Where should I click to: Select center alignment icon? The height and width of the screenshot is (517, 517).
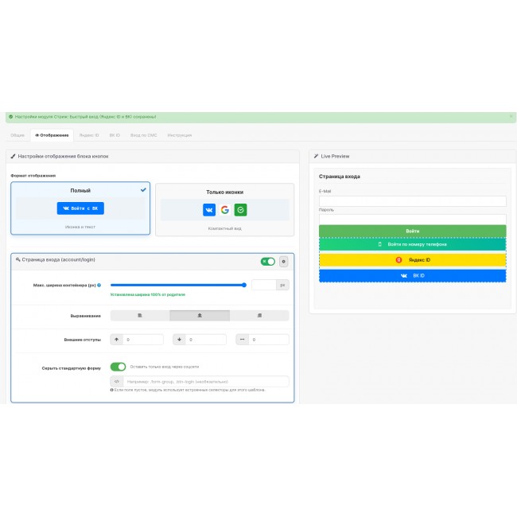[200, 316]
